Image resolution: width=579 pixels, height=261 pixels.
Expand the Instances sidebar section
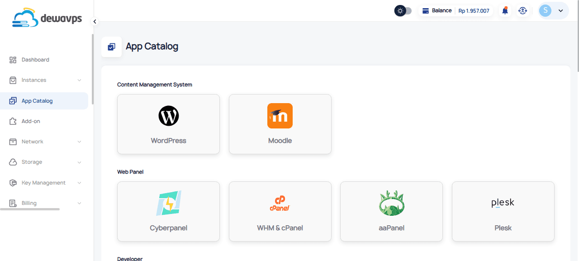click(80, 80)
